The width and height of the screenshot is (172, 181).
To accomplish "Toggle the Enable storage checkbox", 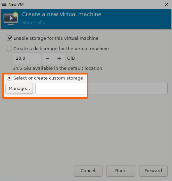I will coord(9,38).
